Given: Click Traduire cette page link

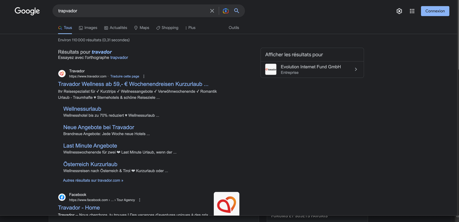Looking at the screenshot, I should 125,76.
